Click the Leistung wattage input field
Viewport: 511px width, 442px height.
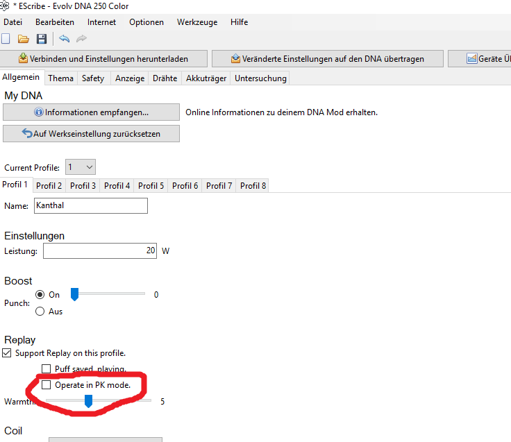click(100, 250)
